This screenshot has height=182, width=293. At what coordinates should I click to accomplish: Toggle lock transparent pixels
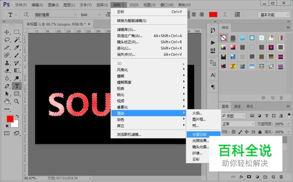pos(234,132)
